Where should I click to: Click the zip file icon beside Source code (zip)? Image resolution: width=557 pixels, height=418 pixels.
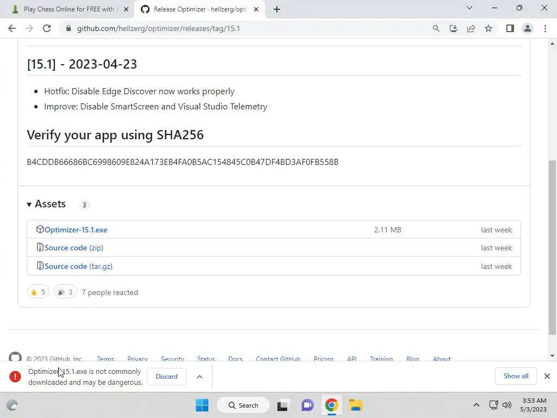tap(40, 248)
